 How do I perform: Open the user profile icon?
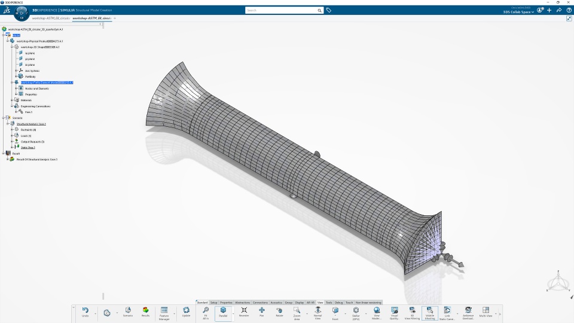click(x=540, y=10)
